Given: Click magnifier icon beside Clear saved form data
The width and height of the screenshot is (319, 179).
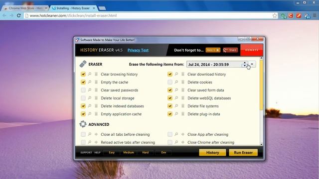Looking at the screenshot, I should click(176, 90).
